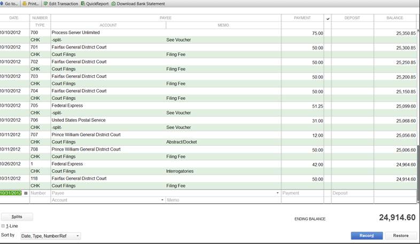
Task: Click the Restore button
Action: [401, 235]
